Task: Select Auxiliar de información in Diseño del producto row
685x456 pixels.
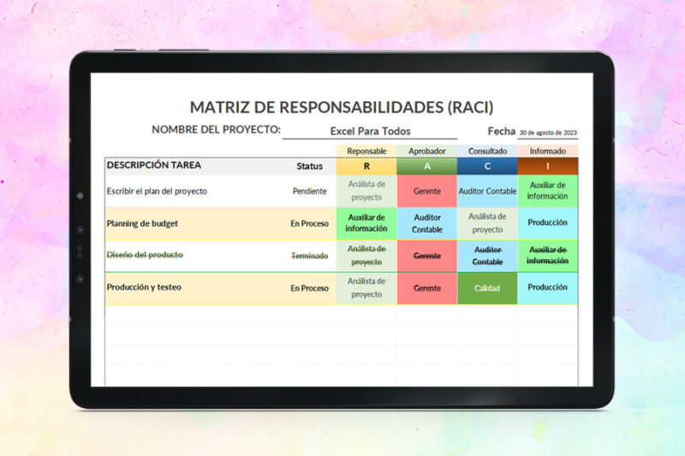Action: (548, 256)
